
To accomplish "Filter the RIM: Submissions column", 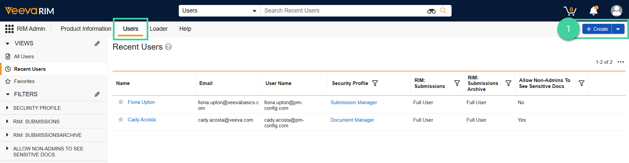I will coord(457,83).
